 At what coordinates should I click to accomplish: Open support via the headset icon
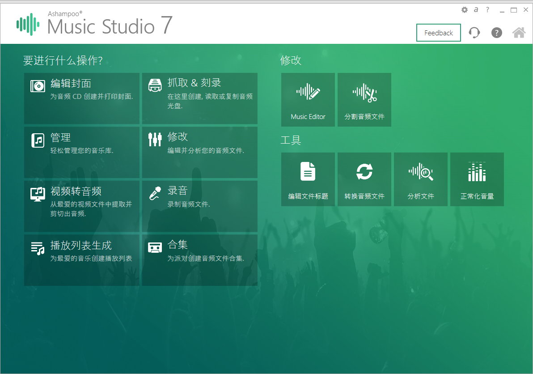click(x=474, y=33)
